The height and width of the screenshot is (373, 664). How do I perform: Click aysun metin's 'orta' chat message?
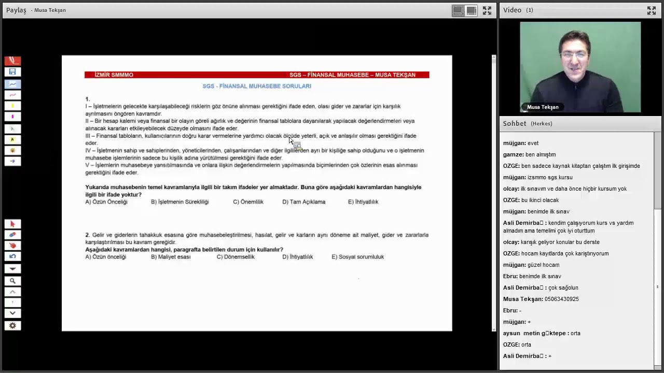click(x=575, y=334)
